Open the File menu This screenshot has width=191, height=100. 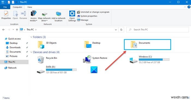(5, 7)
